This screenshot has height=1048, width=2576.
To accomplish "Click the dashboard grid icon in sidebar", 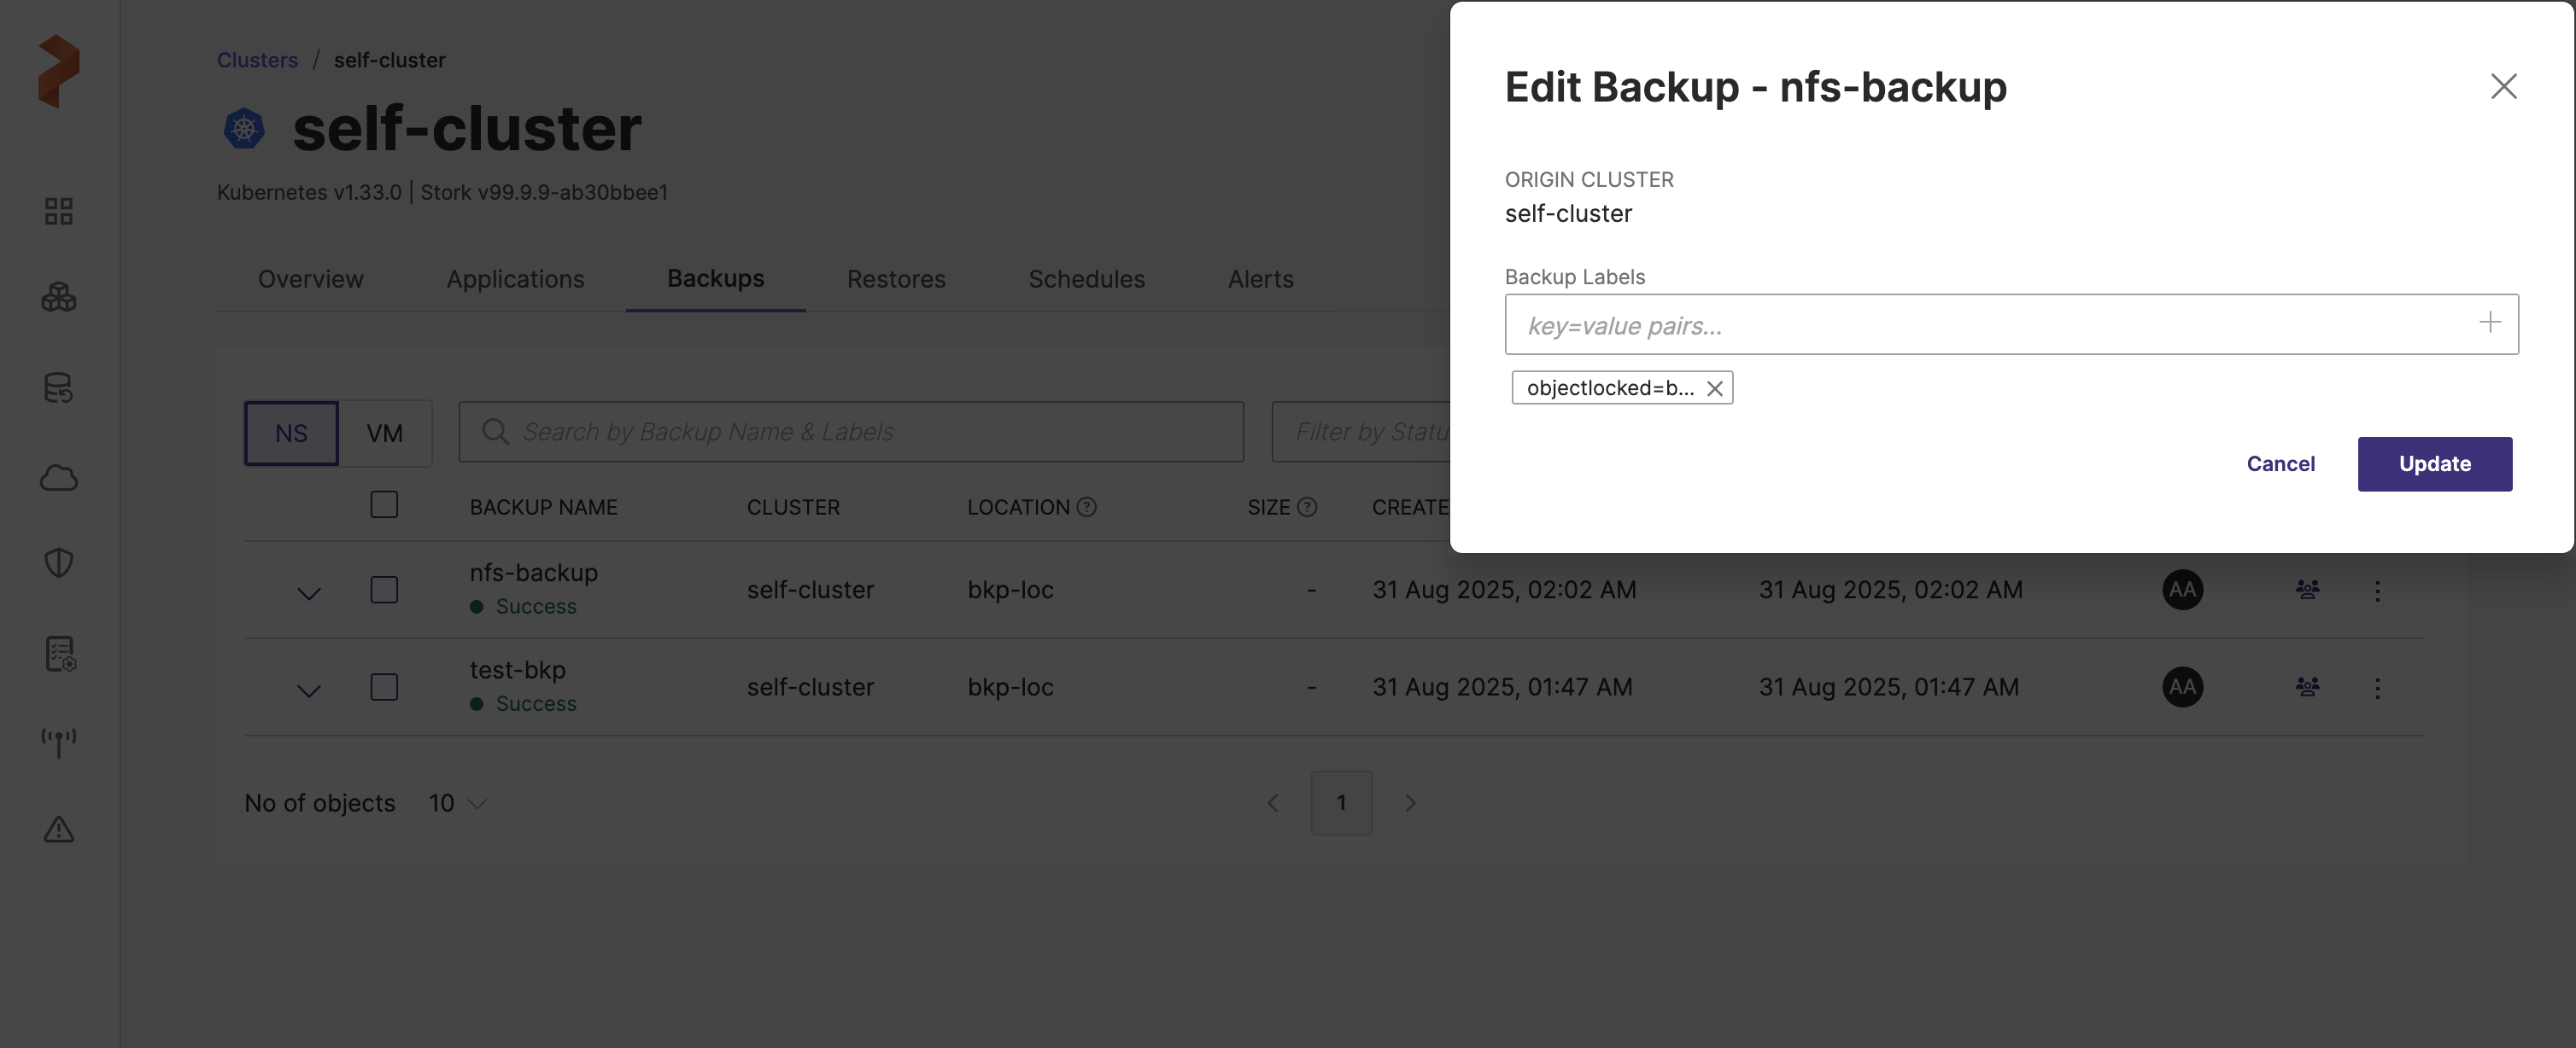I will click(x=59, y=211).
